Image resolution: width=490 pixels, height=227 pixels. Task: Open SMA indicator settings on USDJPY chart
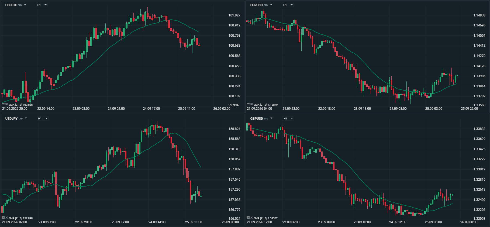3,218
